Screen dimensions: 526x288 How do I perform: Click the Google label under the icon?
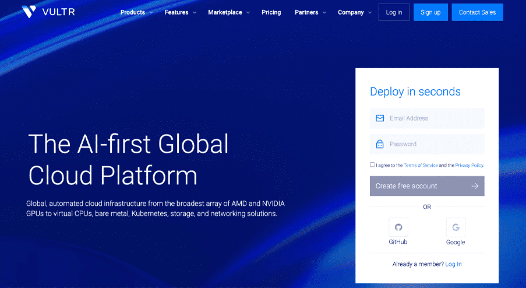pyautogui.click(x=456, y=243)
